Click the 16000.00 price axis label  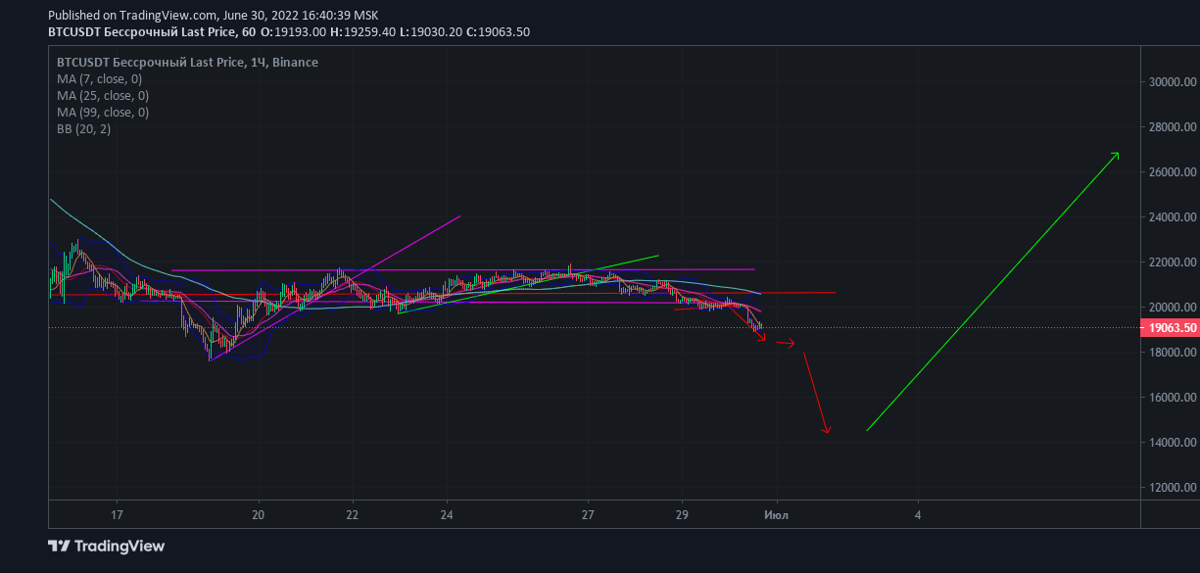click(x=1173, y=398)
